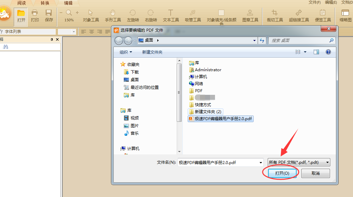This screenshot has height=197, width=353.
Task: Open the recent locations dropdown arrow
Action: tap(135, 41)
